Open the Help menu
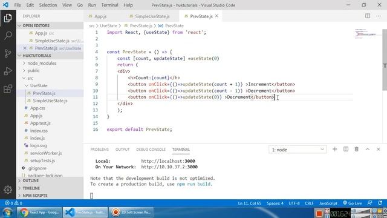The height and width of the screenshot is (218, 387). coord(128,5)
